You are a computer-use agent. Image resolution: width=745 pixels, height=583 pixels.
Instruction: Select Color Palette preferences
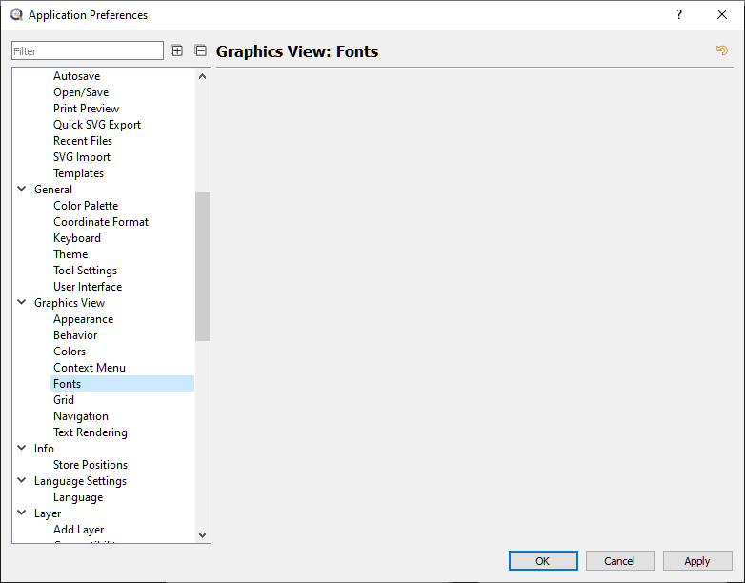(x=86, y=206)
